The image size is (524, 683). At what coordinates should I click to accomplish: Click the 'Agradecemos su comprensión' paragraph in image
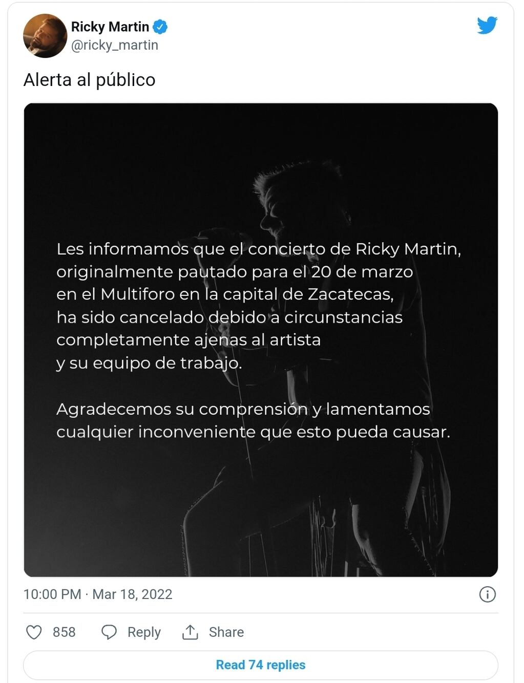click(x=253, y=420)
